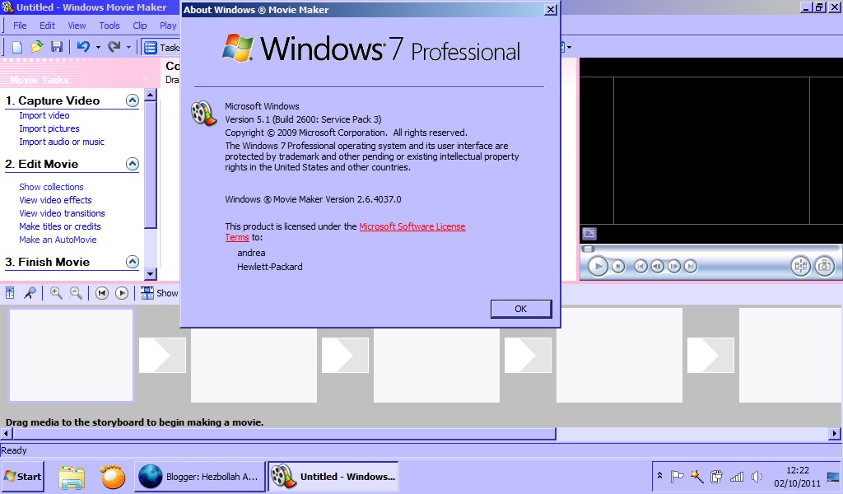Open the Undo history dropdown arrow

pos(98,47)
